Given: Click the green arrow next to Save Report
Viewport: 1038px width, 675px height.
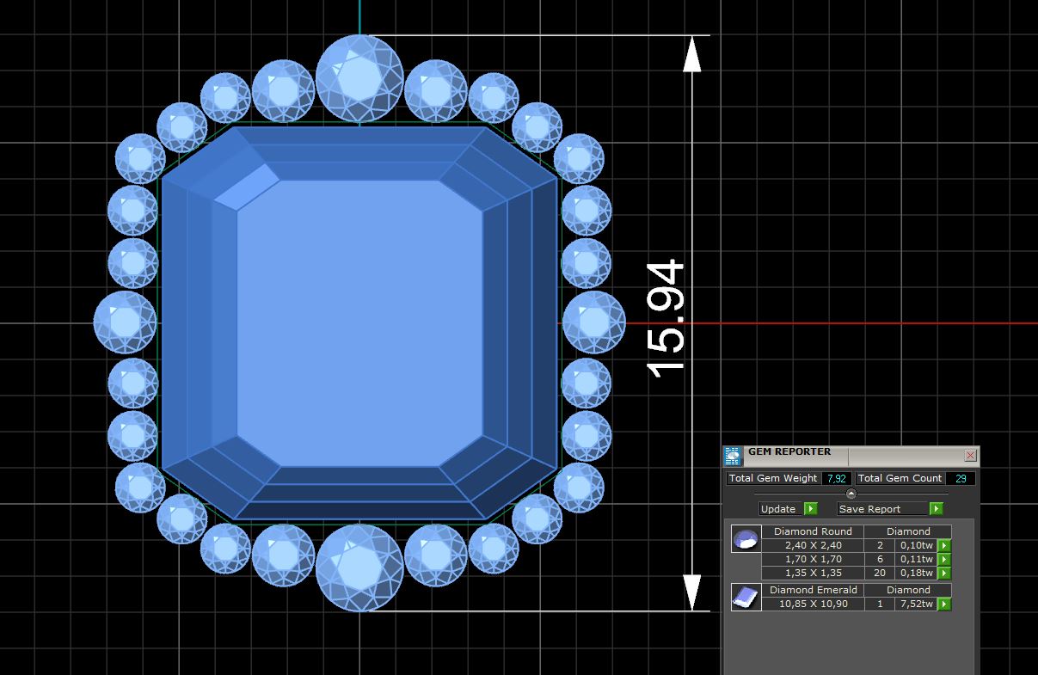Looking at the screenshot, I should click(936, 509).
